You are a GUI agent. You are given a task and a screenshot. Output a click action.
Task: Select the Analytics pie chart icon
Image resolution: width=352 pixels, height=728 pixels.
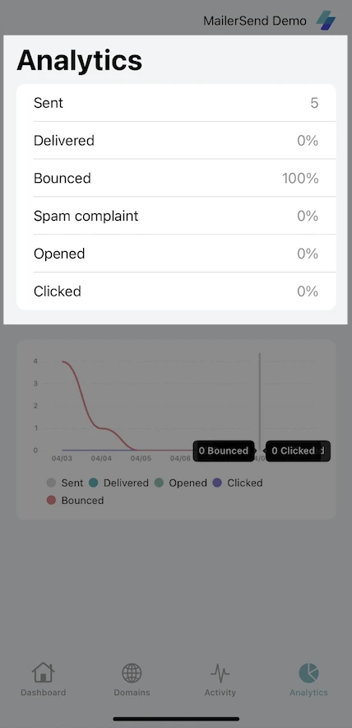(308, 673)
